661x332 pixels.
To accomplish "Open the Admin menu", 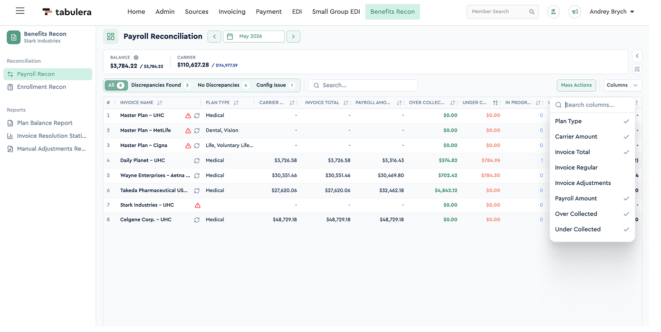I will [165, 12].
